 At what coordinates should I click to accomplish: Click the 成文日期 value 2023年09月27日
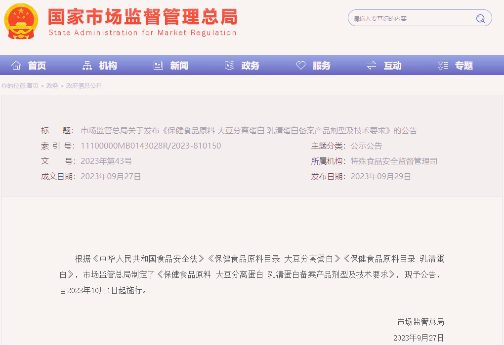pyautogui.click(x=111, y=177)
